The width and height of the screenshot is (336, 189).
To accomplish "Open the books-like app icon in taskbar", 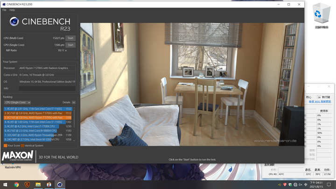I will (49, 184).
